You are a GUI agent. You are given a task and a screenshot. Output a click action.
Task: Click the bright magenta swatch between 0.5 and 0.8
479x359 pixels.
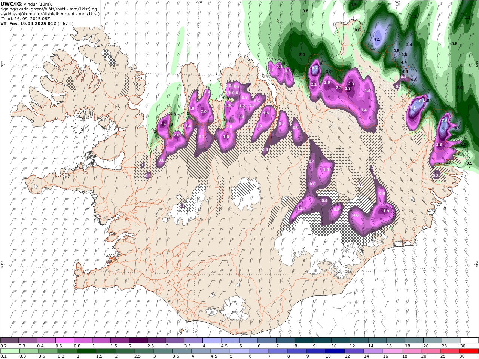coord(64,340)
